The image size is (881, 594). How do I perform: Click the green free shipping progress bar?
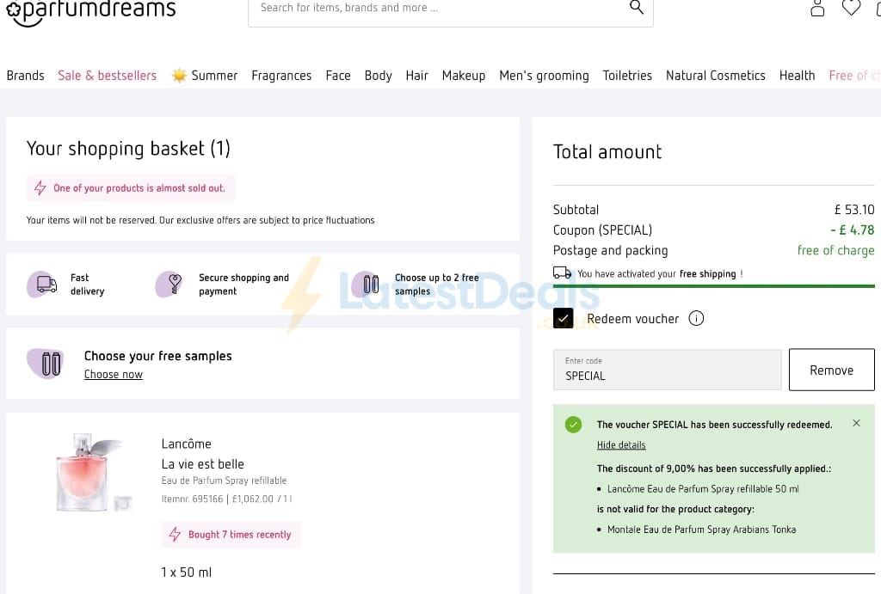point(713,286)
